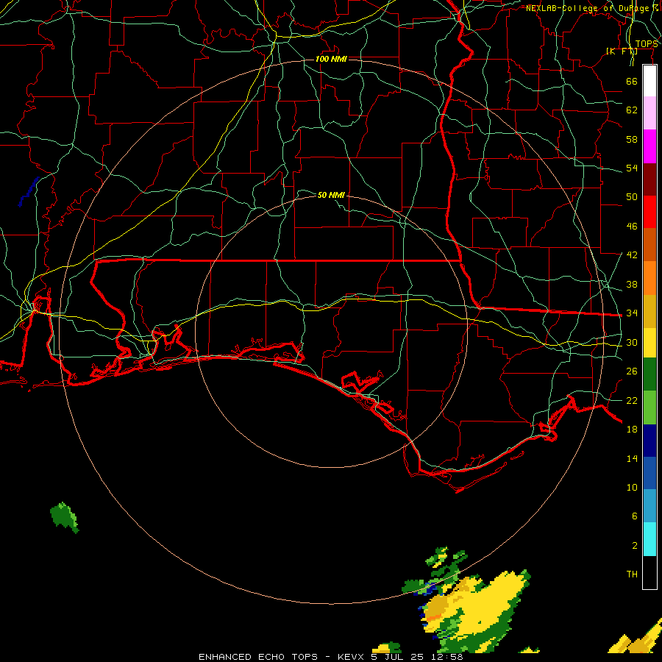The width and height of the screenshot is (662, 662).
Task: Click the legend value 26
Action: point(632,371)
